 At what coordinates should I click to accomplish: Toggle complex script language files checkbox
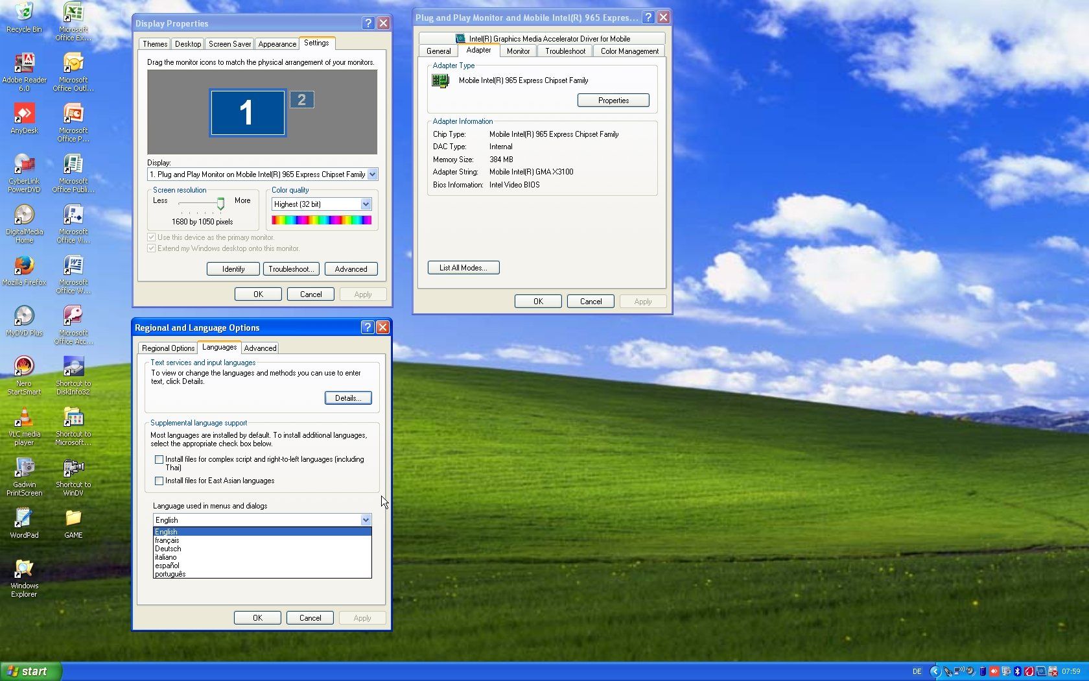(x=159, y=459)
